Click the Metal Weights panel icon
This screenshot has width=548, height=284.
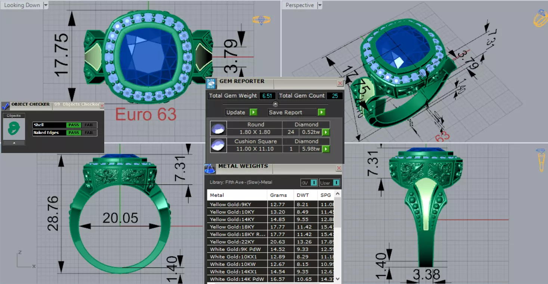210,169
